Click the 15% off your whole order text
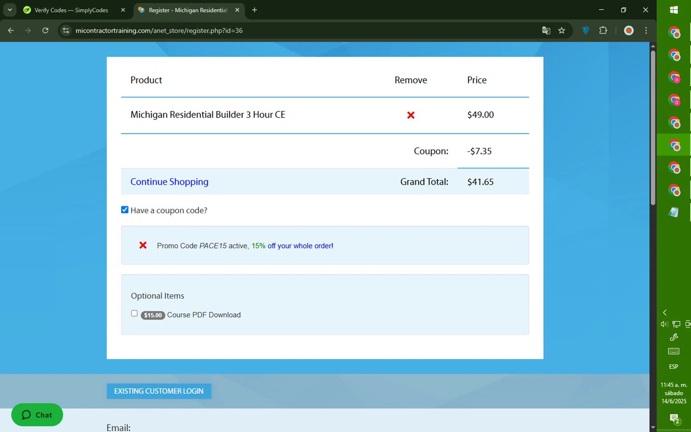 [292, 245]
